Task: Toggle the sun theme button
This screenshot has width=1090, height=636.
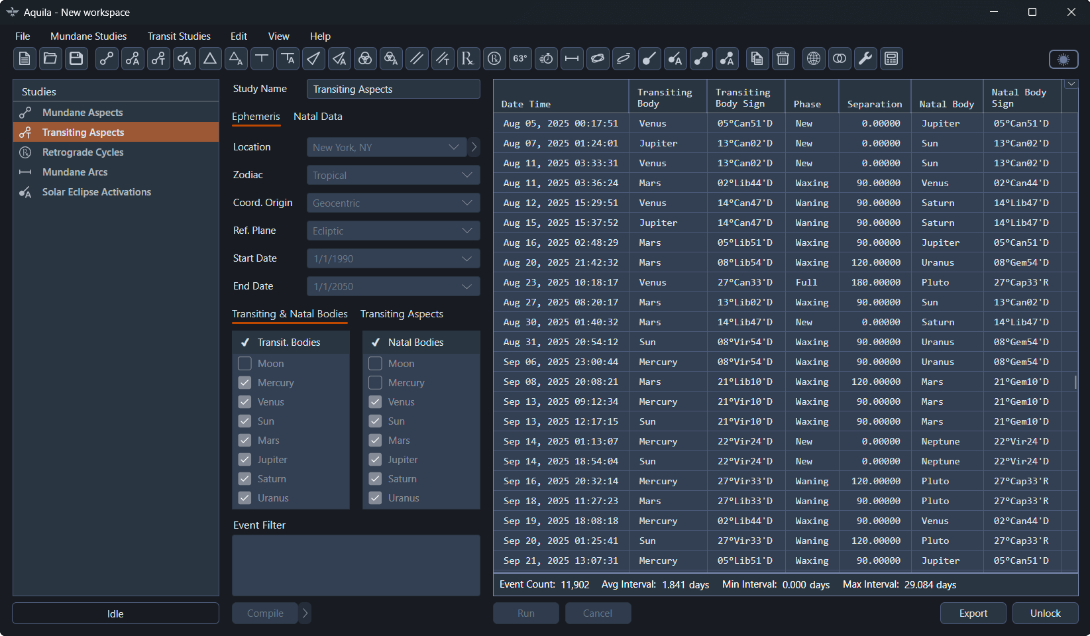Action: 1063,60
